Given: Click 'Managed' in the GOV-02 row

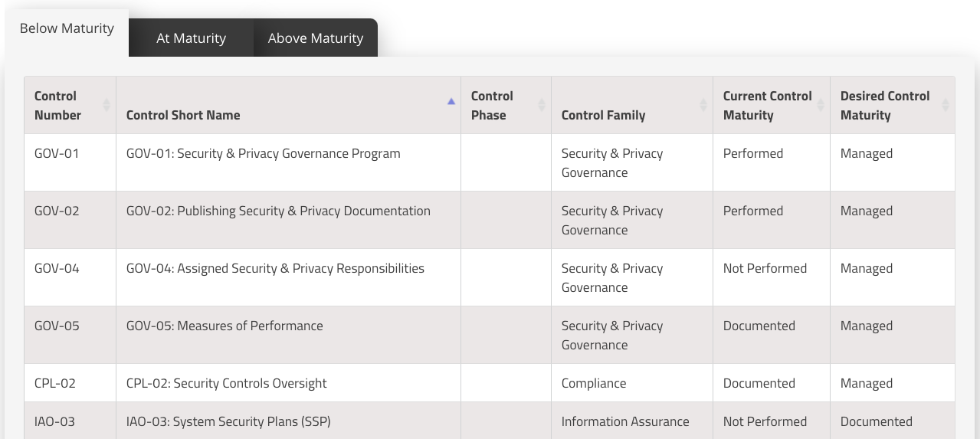Looking at the screenshot, I should click(x=867, y=211).
